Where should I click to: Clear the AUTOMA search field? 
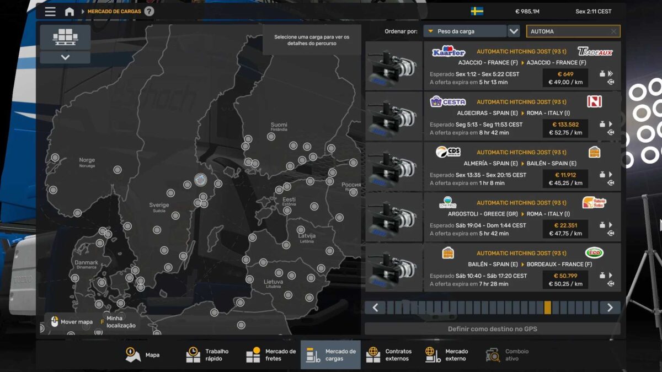tap(613, 31)
